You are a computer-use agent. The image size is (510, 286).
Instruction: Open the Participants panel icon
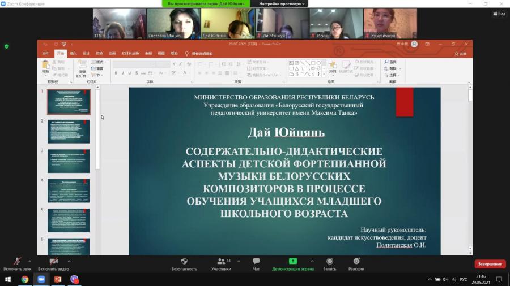[221, 261]
